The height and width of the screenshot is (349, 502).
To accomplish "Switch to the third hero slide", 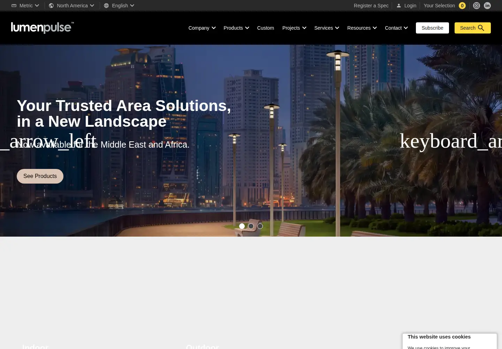I will (260, 226).
